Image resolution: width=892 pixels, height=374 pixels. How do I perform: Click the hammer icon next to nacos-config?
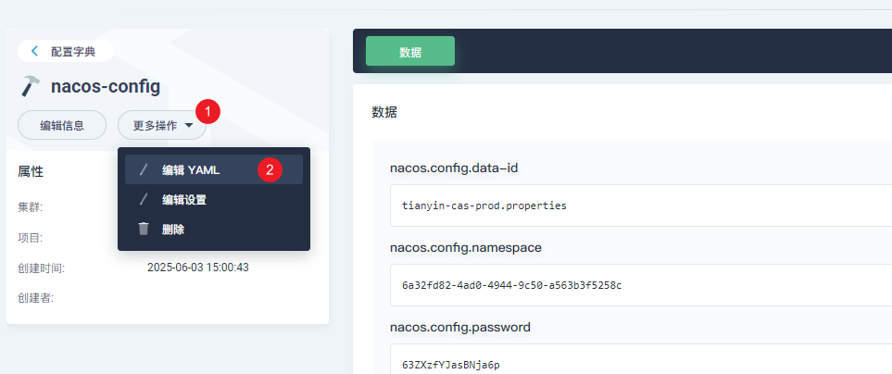[31, 86]
